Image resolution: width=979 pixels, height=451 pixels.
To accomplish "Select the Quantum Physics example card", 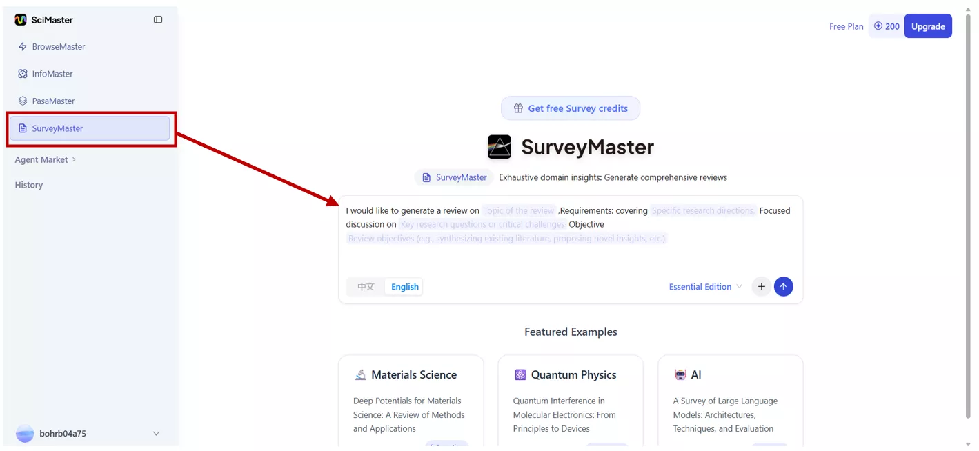I will click(571, 400).
